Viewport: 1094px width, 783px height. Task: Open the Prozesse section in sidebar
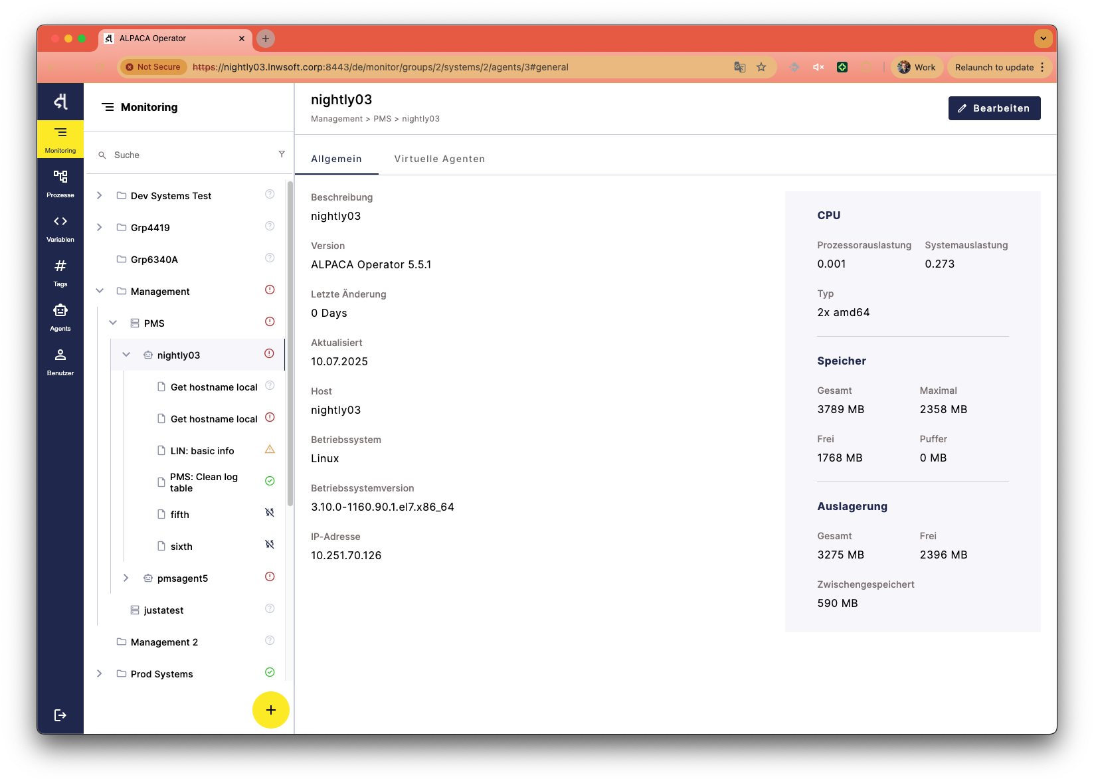click(x=60, y=184)
